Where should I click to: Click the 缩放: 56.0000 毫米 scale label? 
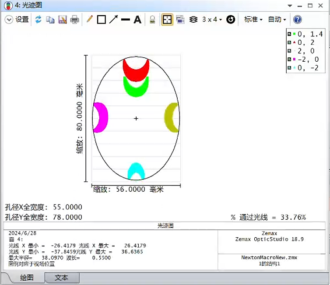tap(128, 190)
